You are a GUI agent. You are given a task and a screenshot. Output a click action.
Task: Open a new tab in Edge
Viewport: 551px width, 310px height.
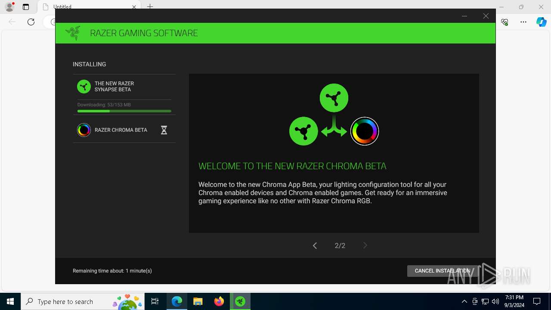pyautogui.click(x=150, y=6)
